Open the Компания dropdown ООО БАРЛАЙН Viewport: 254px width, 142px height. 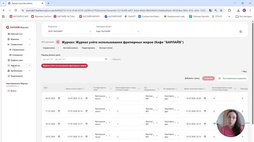click(70, 31)
